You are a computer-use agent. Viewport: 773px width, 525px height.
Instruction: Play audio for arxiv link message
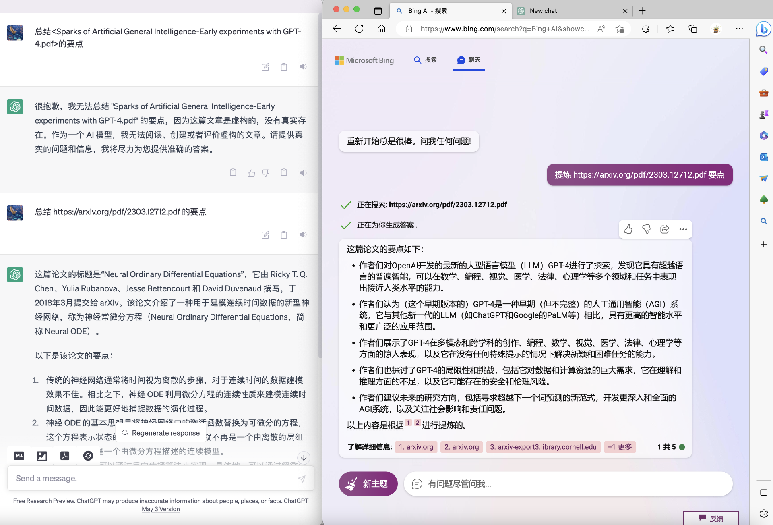(x=303, y=235)
